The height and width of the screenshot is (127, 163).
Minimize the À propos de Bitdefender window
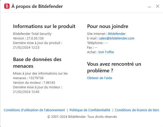click(x=149, y=6)
